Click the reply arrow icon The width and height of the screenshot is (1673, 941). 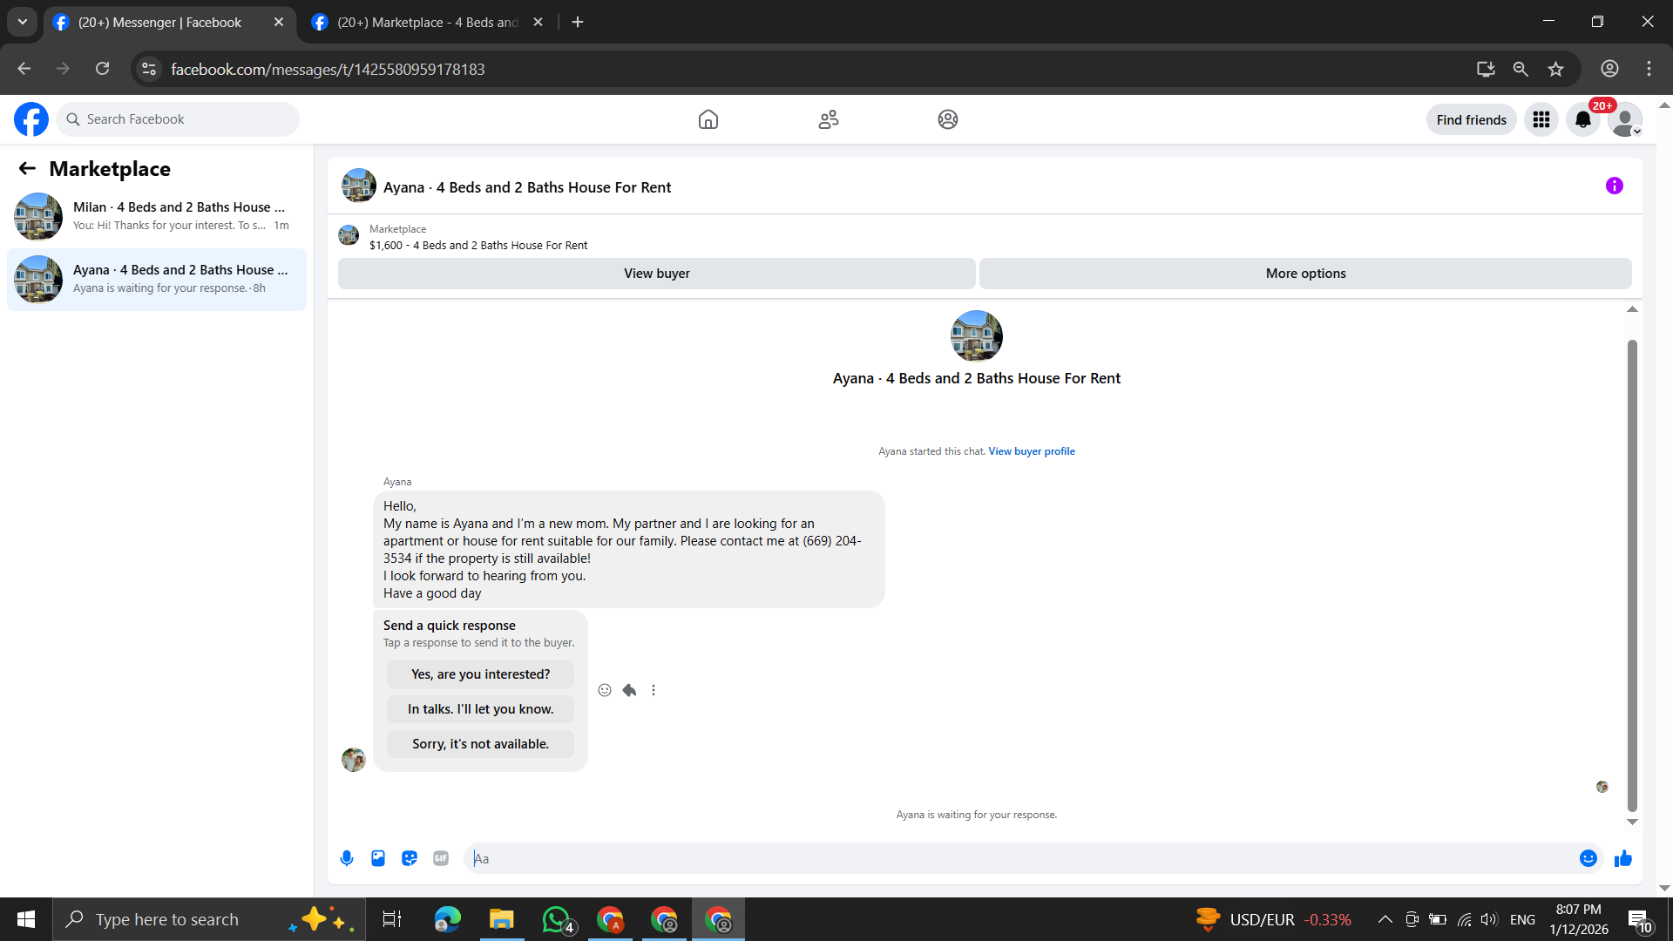tap(629, 690)
